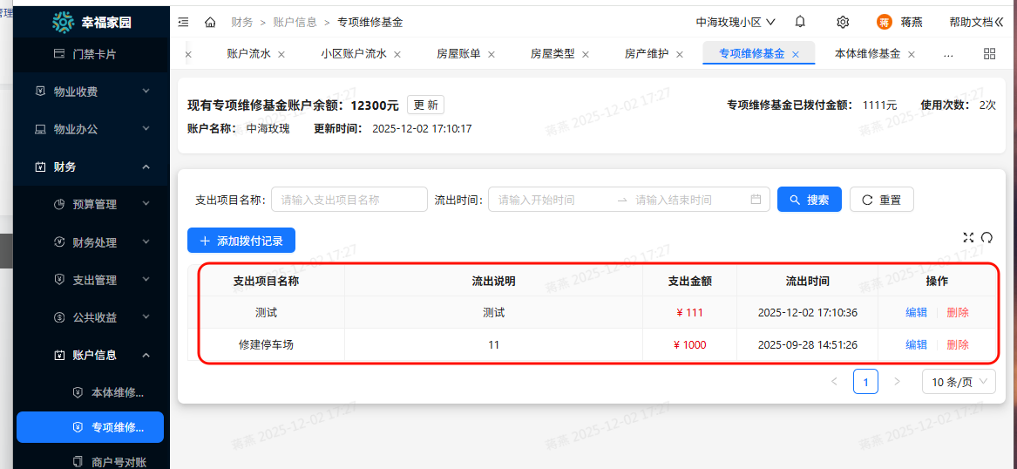Click the end time date field

[688, 200]
